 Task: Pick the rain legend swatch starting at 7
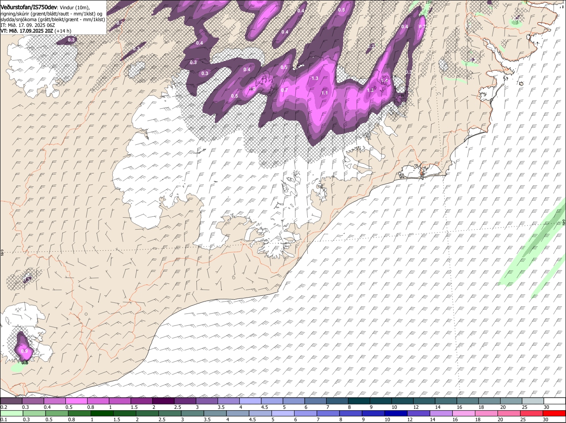(329, 413)
